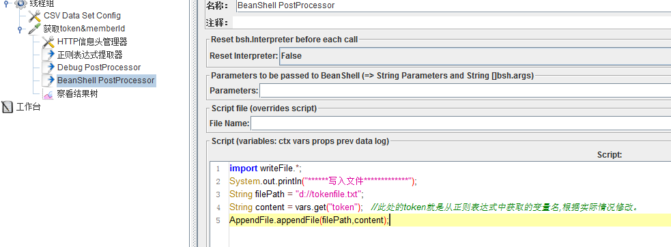Select Debug PostProcessor in the tree
The width and height of the screenshot is (671, 247).
(99, 68)
